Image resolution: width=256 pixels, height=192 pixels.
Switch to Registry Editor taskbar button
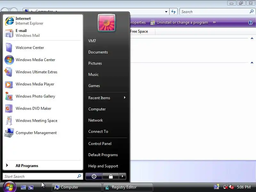128,187
